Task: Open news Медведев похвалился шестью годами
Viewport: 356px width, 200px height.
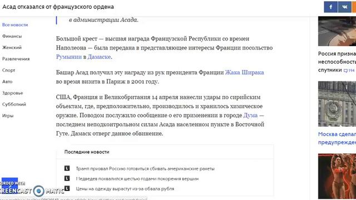Action: pos(137,179)
